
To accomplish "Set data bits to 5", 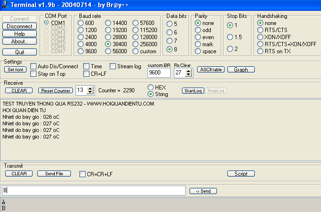I will pos(170,24).
